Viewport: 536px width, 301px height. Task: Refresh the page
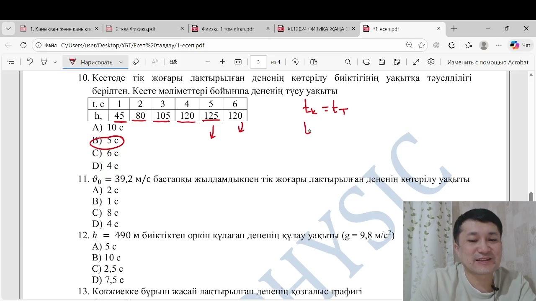(23, 45)
